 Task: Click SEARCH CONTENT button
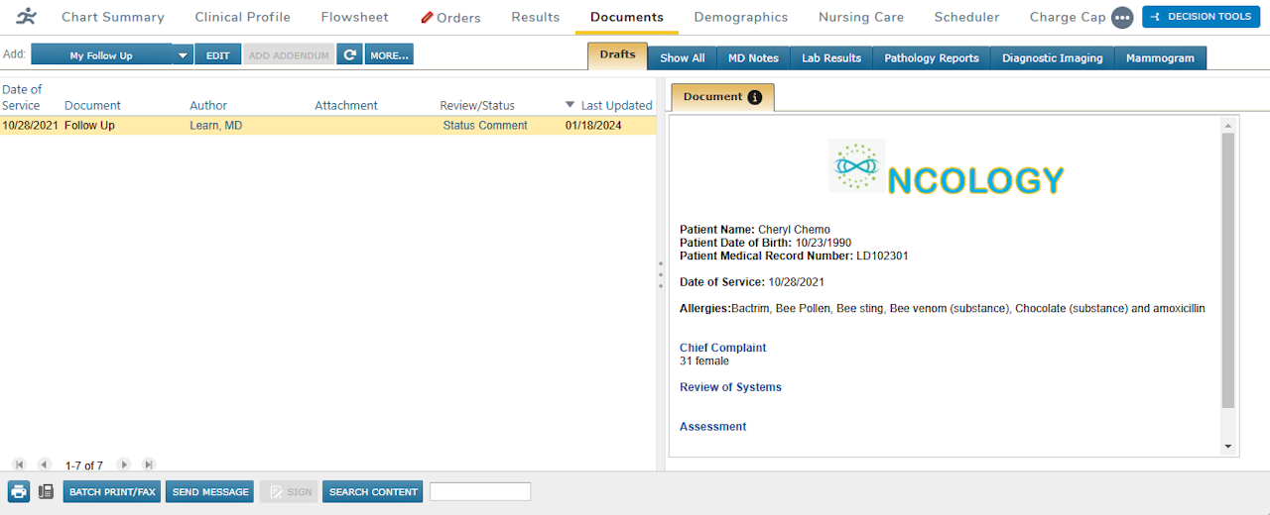(x=373, y=491)
